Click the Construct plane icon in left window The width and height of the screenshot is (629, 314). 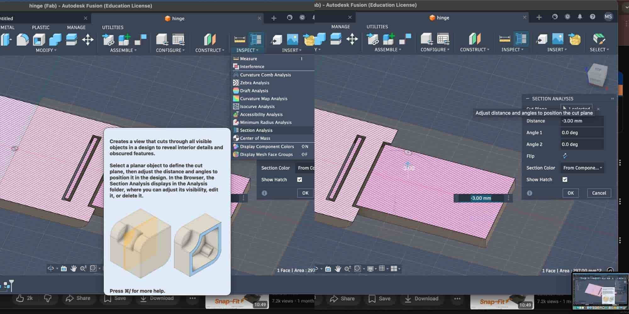[x=210, y=40]
